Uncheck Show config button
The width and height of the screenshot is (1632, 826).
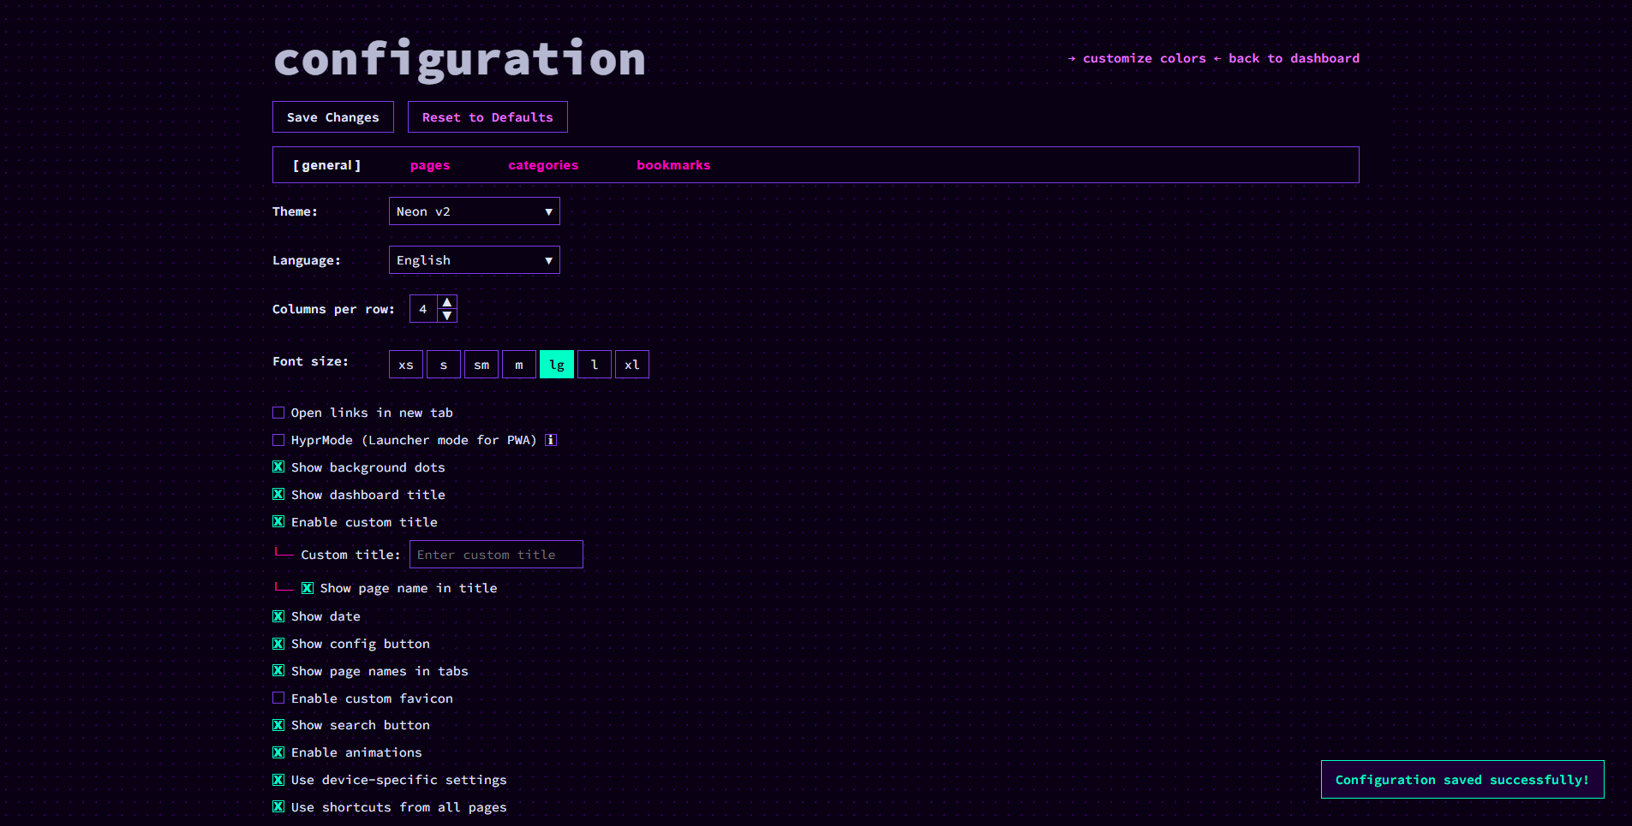point(278,644)
